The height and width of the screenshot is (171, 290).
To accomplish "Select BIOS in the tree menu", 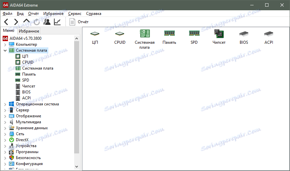I will 26,92.
